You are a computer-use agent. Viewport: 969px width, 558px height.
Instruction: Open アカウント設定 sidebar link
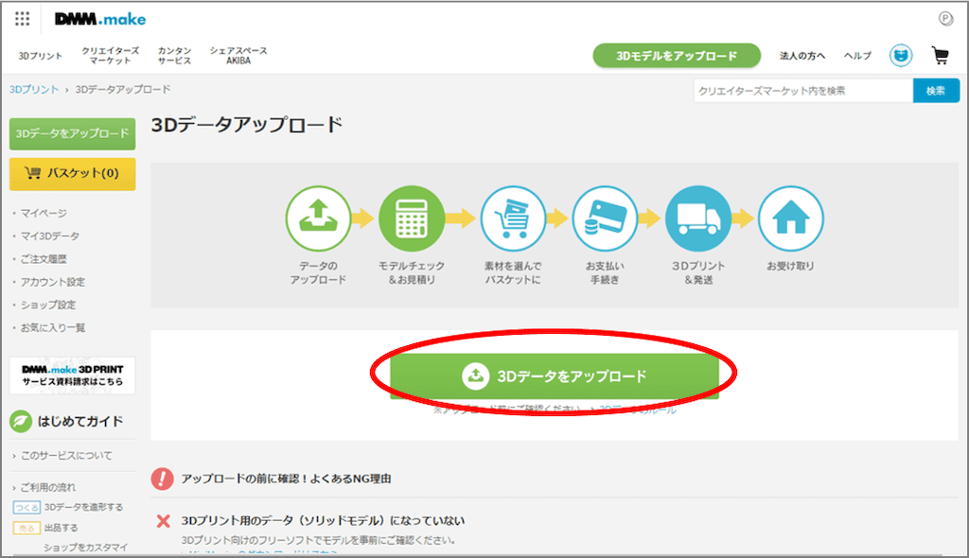(x=53, y=282)
